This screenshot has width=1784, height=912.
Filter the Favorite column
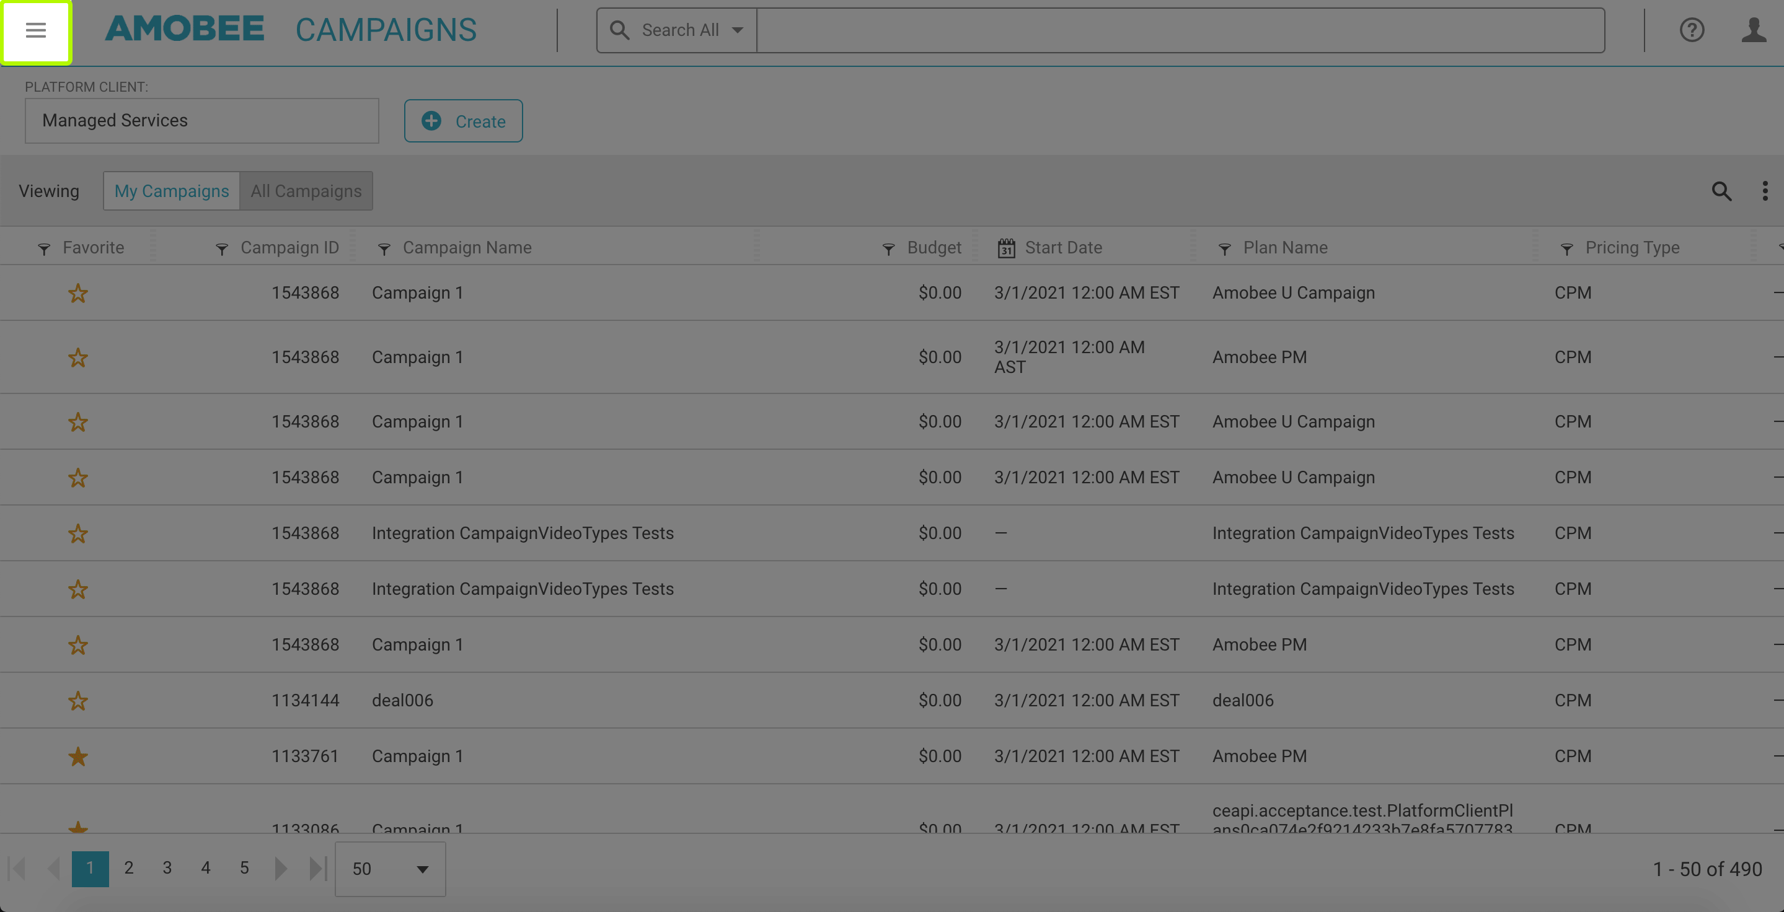(43, 249)
